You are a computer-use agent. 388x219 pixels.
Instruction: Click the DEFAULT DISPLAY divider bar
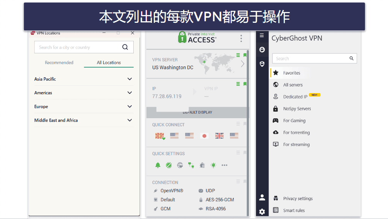[x=197, y=112]
